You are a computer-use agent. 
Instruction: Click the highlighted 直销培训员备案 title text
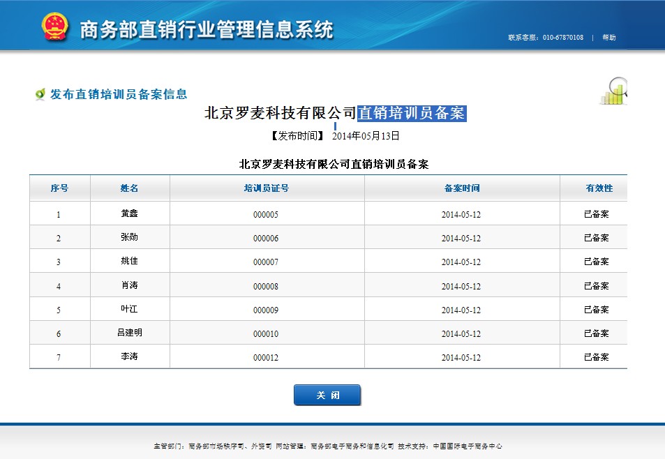coord(412,113)
